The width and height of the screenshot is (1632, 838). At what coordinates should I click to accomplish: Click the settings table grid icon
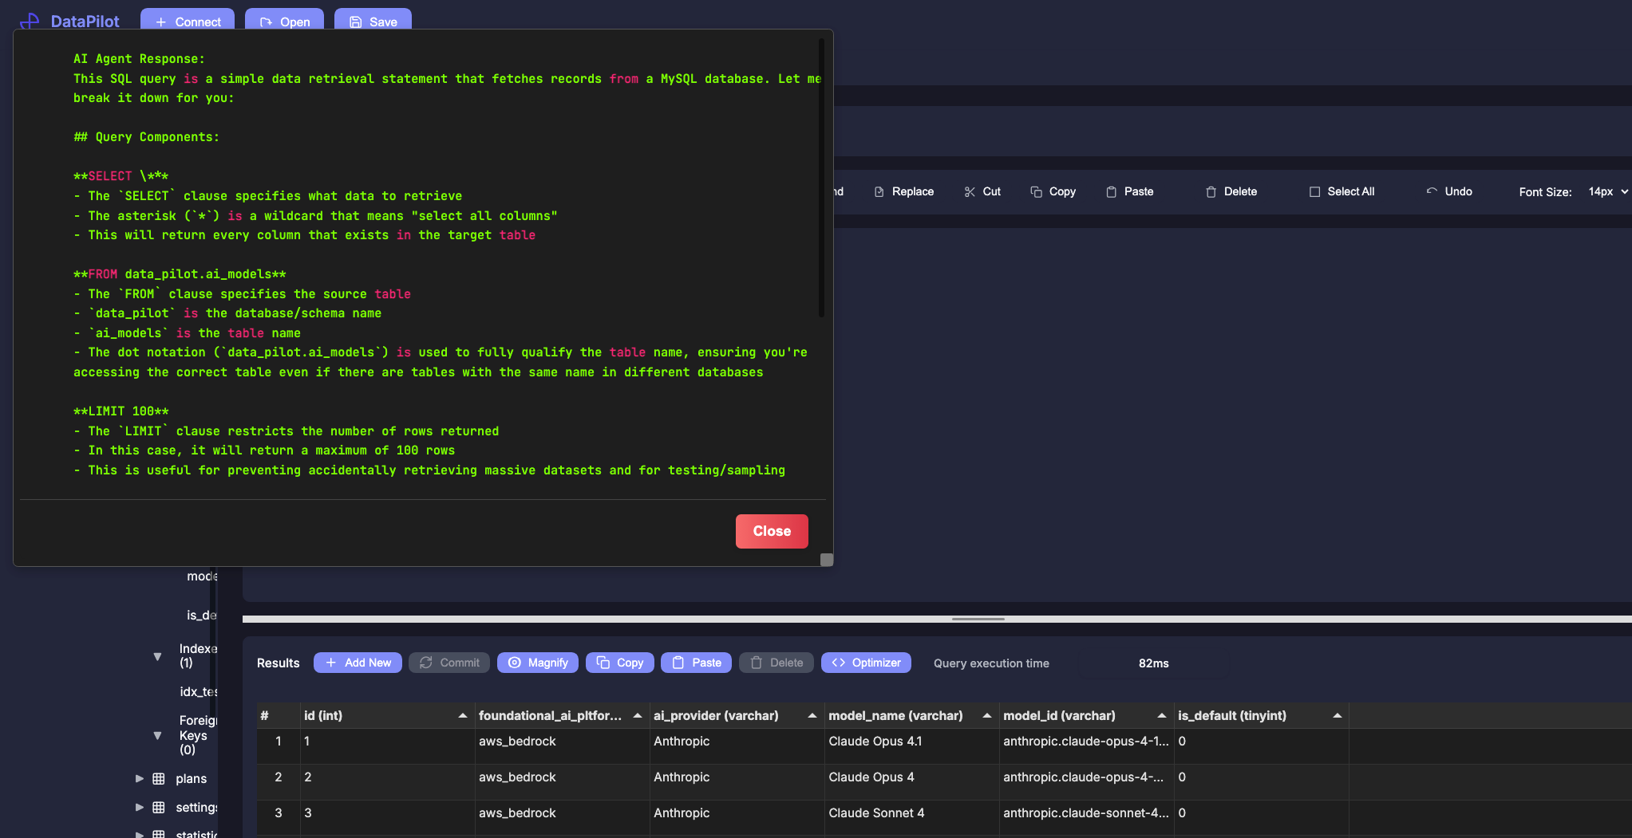point(159,808)
